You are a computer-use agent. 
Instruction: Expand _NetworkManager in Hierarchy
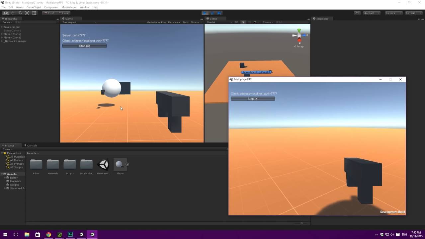[x=2, y=41]
